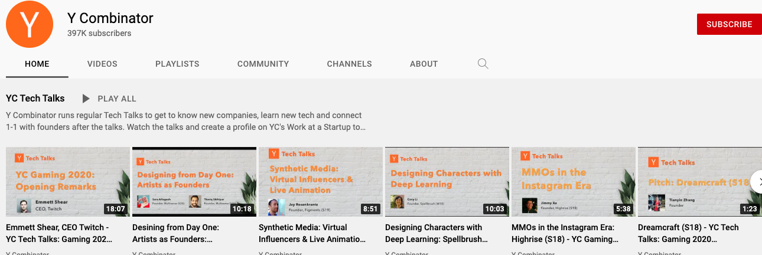Open the ABOUT tab
Image resolution: width=762 pixels, height=255 pixels.
tap(424, 64)
